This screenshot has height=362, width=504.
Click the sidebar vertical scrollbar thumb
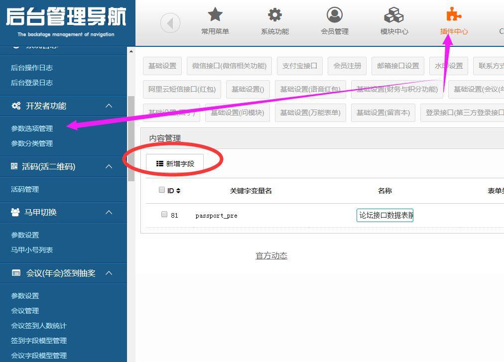(131, 139)
